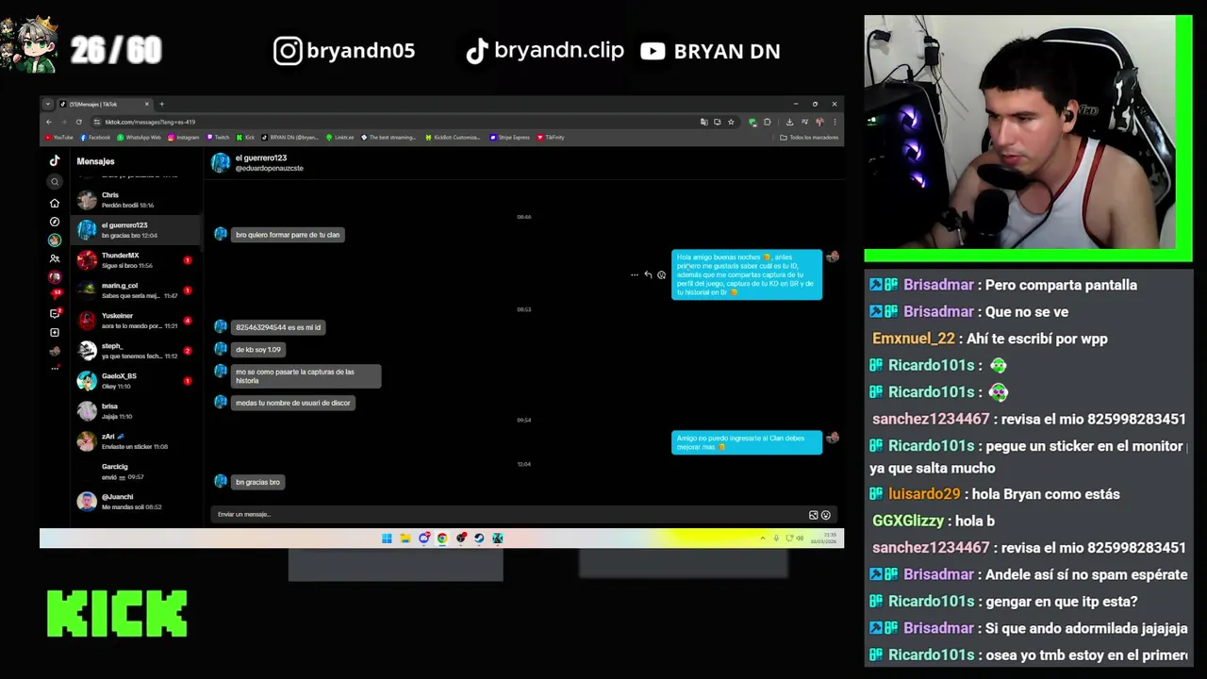Click message '825463294544 es es mi id'
The height and width of the screenshot is (679, 1207).
[x=278, y=327]
